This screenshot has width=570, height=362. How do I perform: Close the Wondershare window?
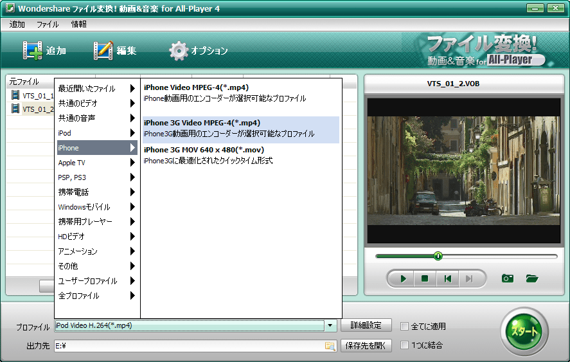(x=556, y=8)
